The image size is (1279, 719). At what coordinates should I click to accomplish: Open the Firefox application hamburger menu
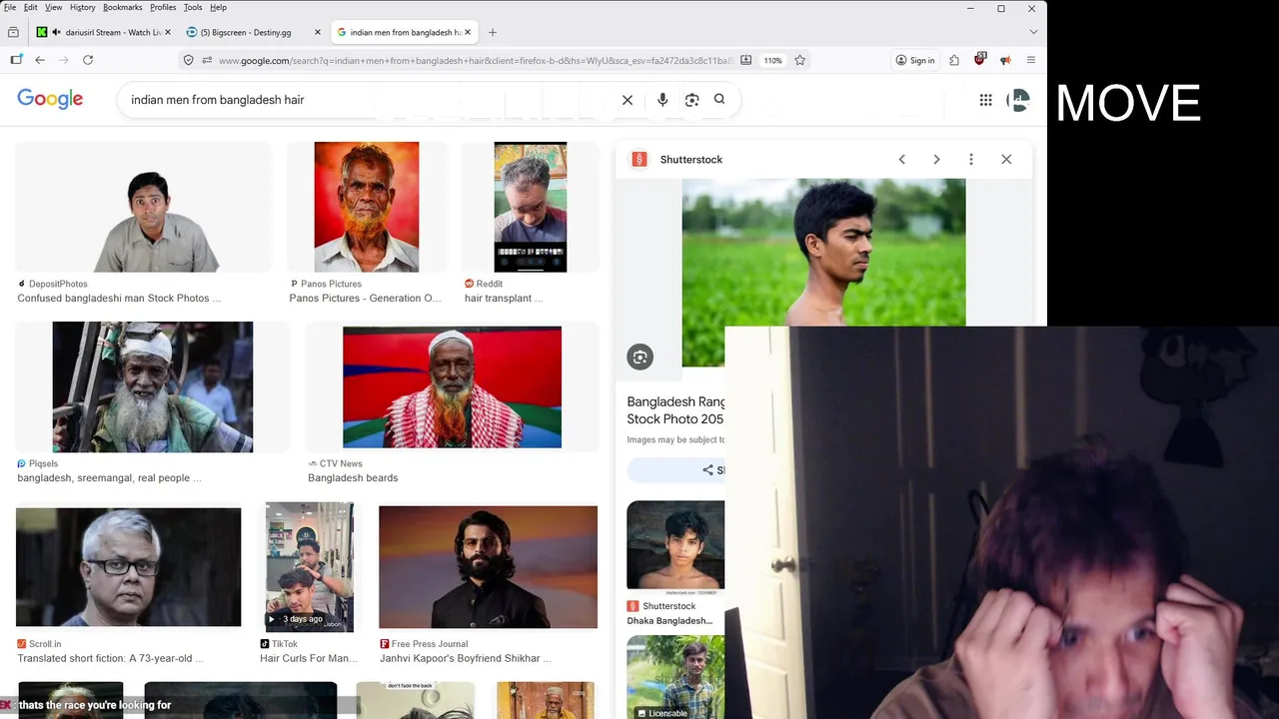coord(1031,60)
